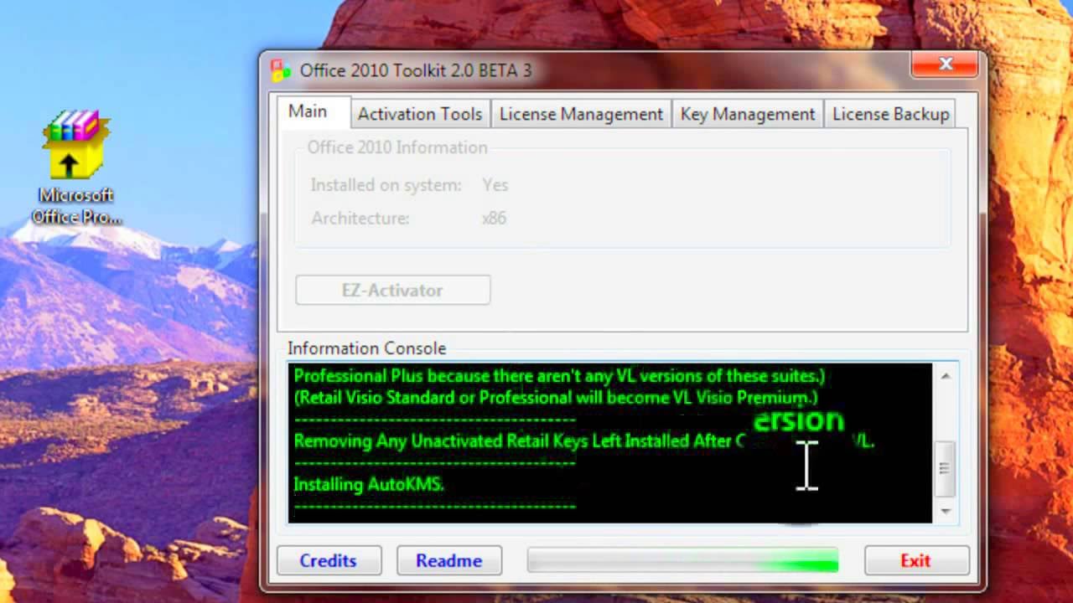Screen dimensions: 1073x603
Task: Click the Office 2010 Toolkit title bar icon
Action: pyautogui.click(x=282, y=70)
